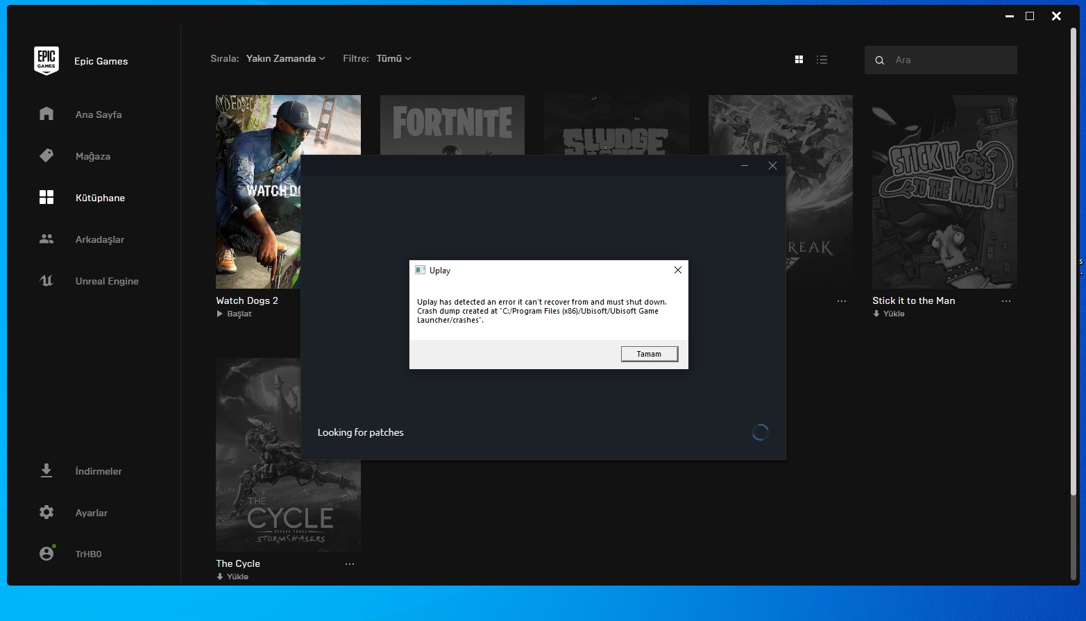Image resolution: width=1086 pixels, height=621 pixels.
Task: Close the Ubisoft launcher patch window
Action: 772,165
